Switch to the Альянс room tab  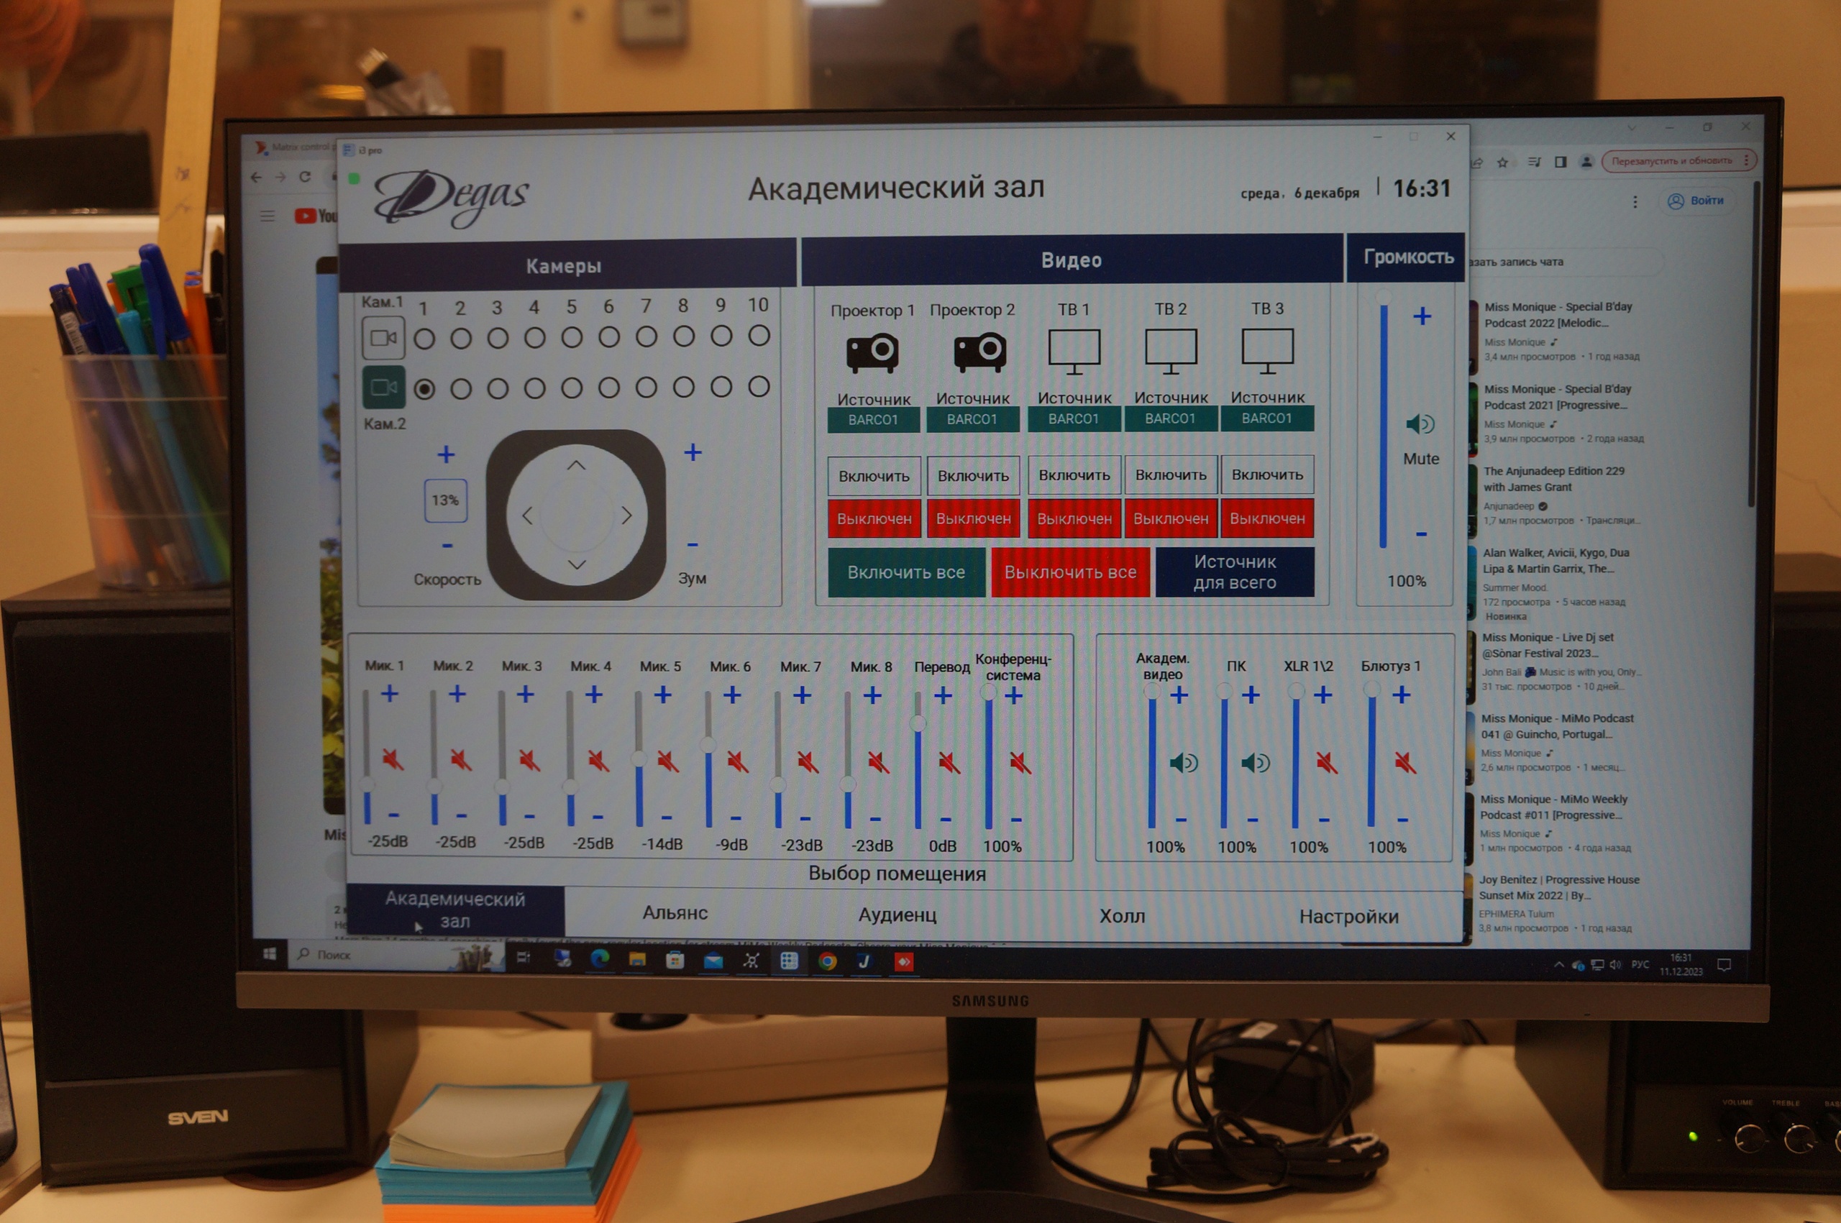[675, 912]
